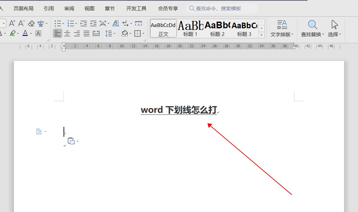This screenshot has height=212, width=358.
Task: Apply the character border icon
Action: 38,33
